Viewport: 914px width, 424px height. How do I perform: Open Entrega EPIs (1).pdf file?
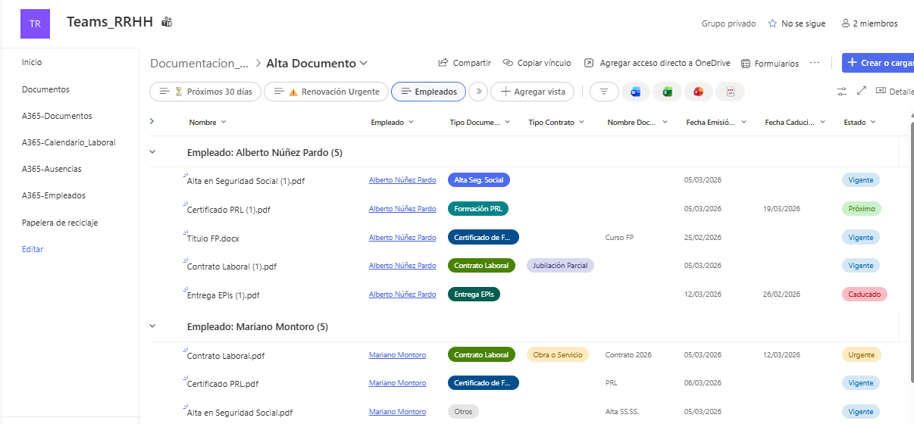click(x=223, y=295)
